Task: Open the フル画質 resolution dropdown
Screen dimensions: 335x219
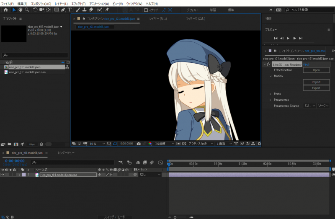Action: click(x=164, y=144)
